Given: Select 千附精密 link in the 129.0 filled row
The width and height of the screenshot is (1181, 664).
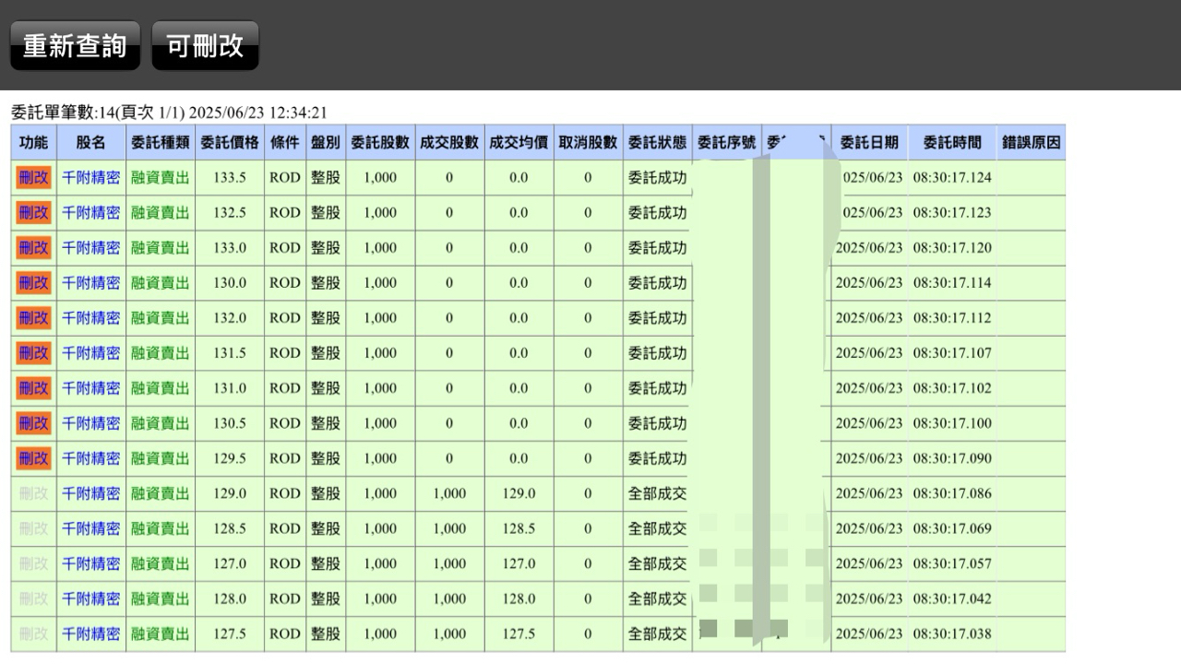Looking at the screenshot, I should [x=90, y=493].
